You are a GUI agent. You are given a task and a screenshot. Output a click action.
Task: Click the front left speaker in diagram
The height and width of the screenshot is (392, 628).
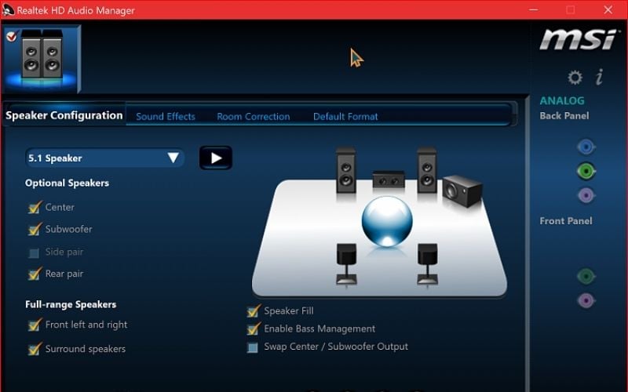(x=346, y=170)
